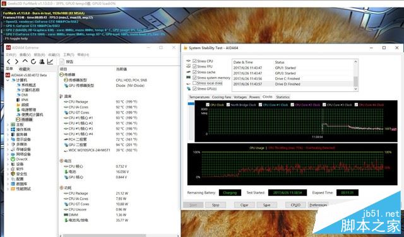Expand the 数据库 database node

click(8, 184)
